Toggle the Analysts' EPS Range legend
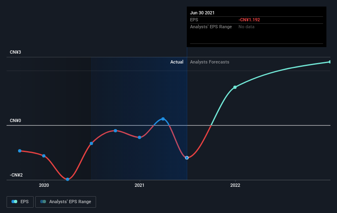This screenshot has height=213, width=337. pyautogui.click(x=66, y=202)
